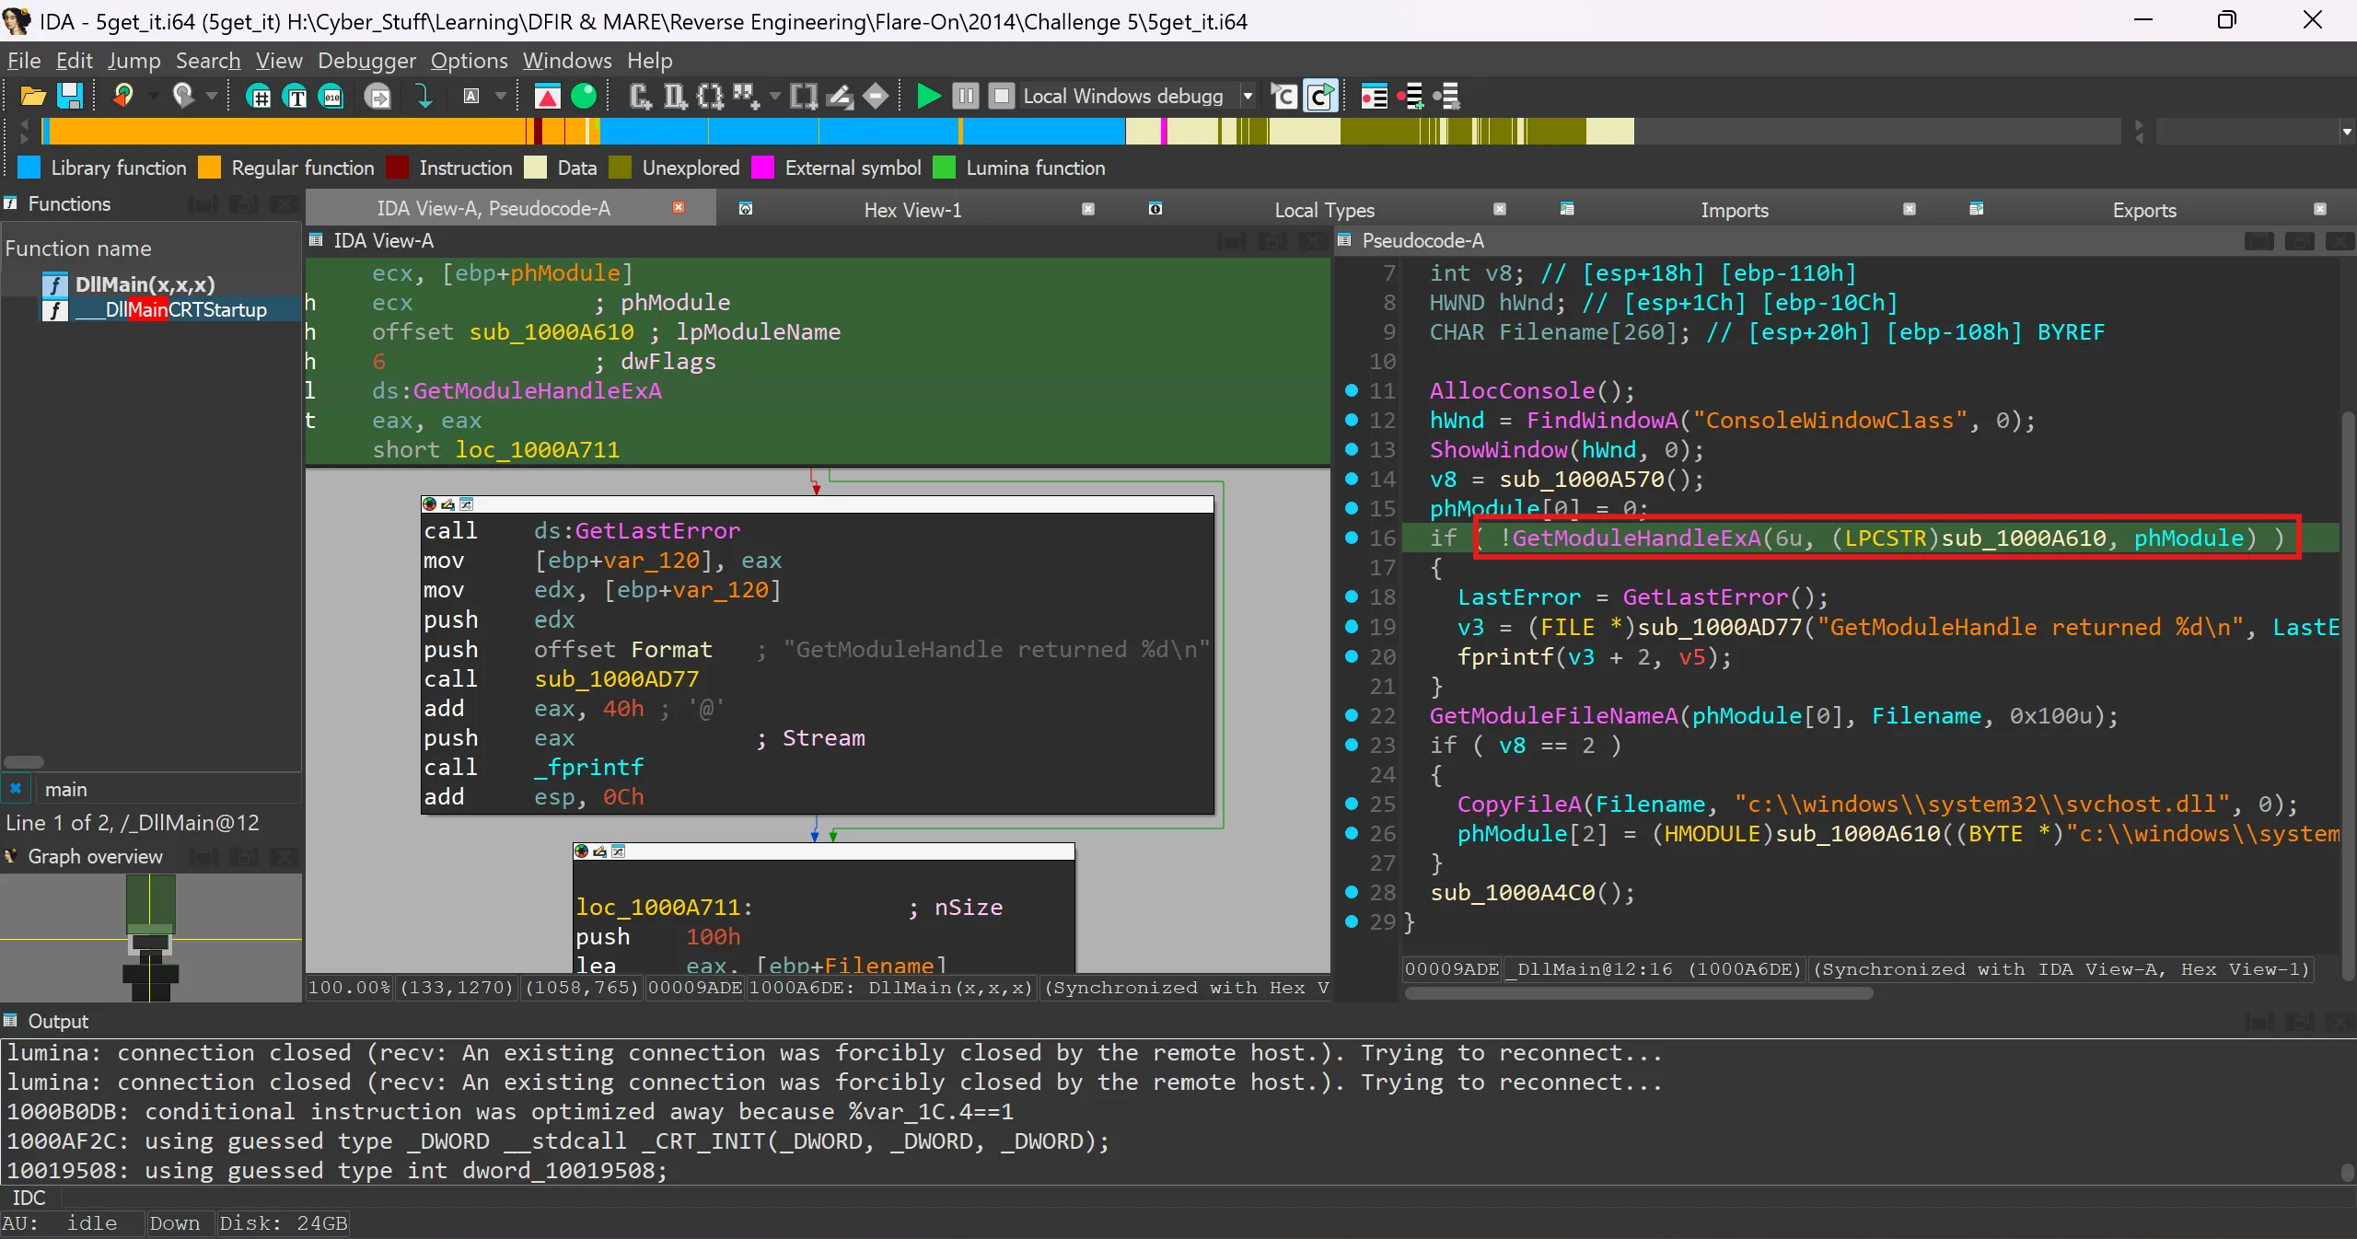The image size is (2357, 1239).
Task: Click the green circle toolbar icon
Action: click(x=584, y=96)
